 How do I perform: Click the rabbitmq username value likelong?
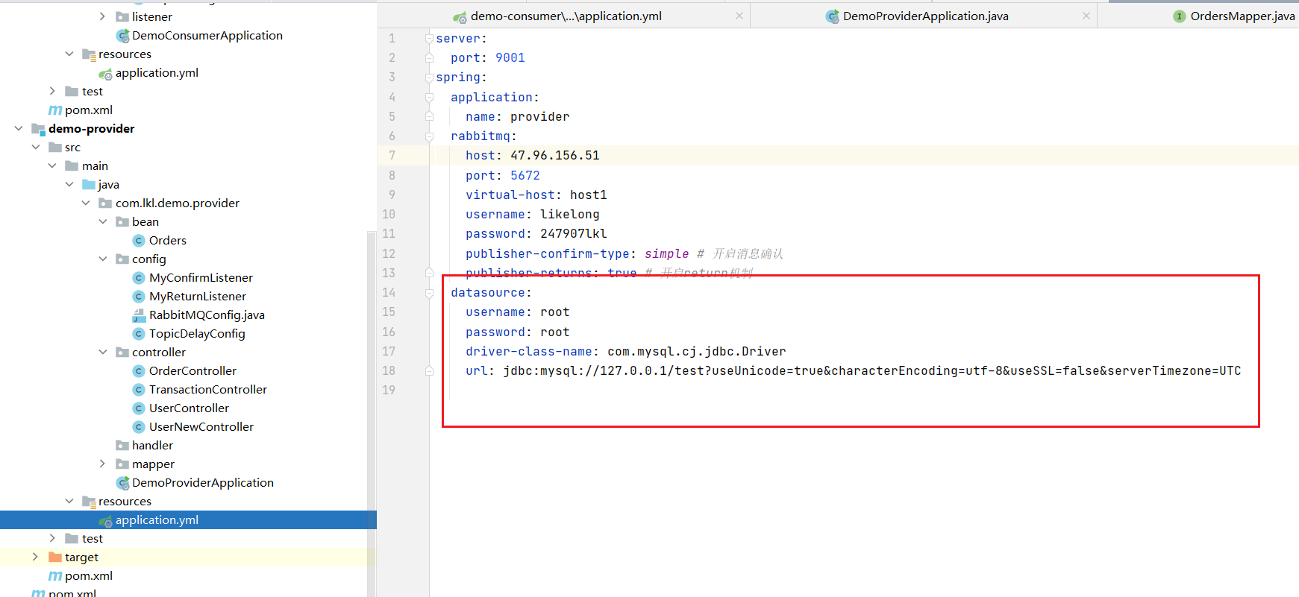[x=570, y=215]
